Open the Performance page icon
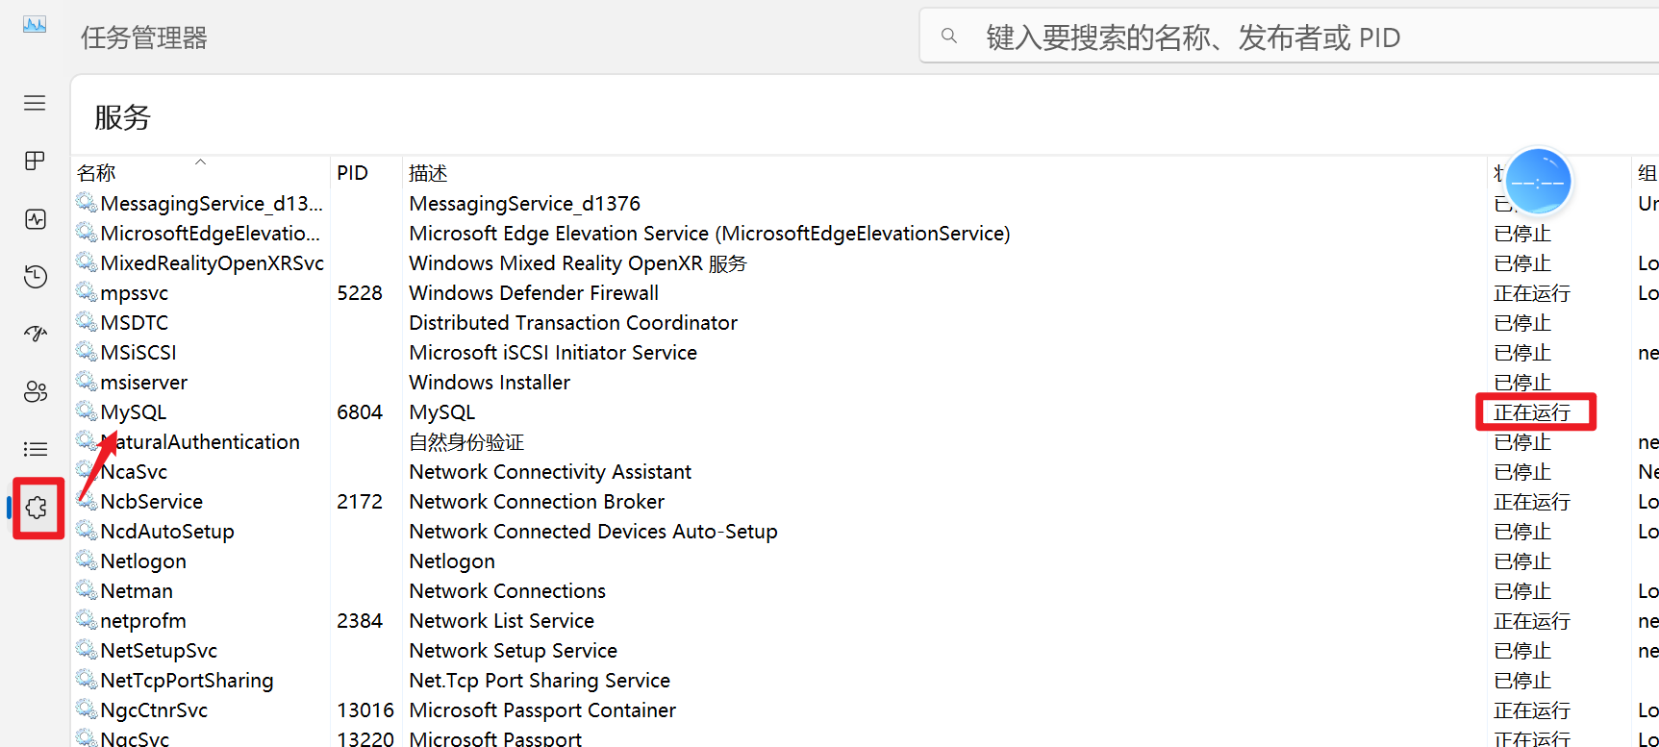 (x=35, y=219)
